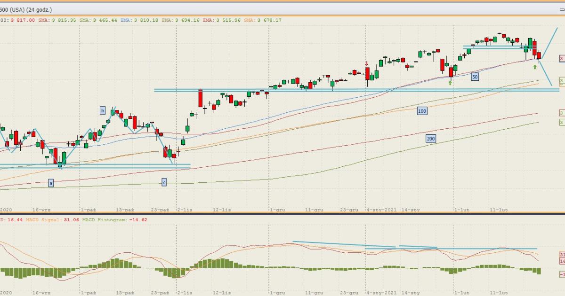The height and width of the screenshot is (296, 565).
Task: Click the "50" moving average label
Action: coord(475,76)
